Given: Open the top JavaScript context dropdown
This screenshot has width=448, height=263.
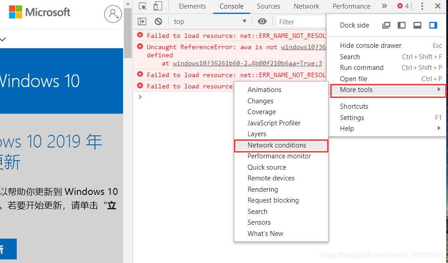Looking at the screenshot, I should [210, 22].
